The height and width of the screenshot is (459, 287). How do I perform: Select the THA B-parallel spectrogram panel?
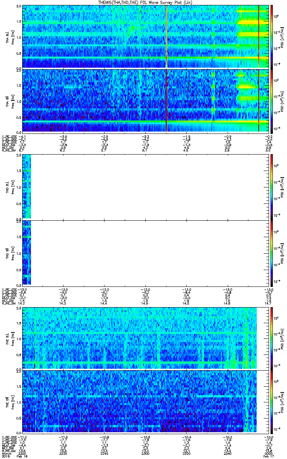(146, 101)
